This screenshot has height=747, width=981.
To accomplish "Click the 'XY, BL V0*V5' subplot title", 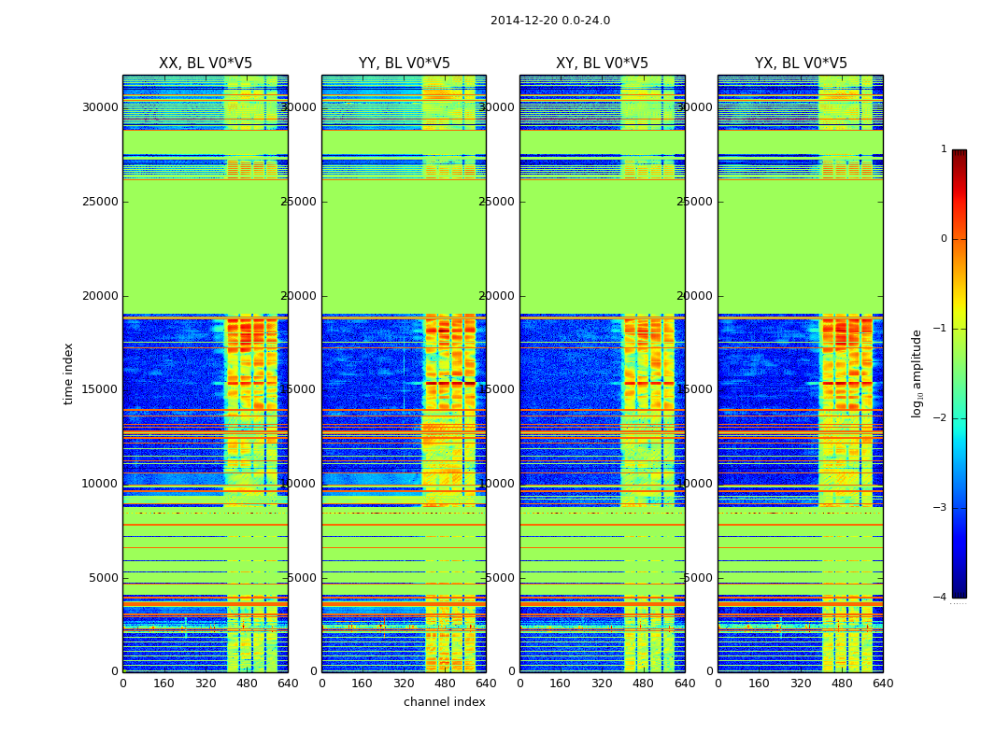I will point(602,63).
